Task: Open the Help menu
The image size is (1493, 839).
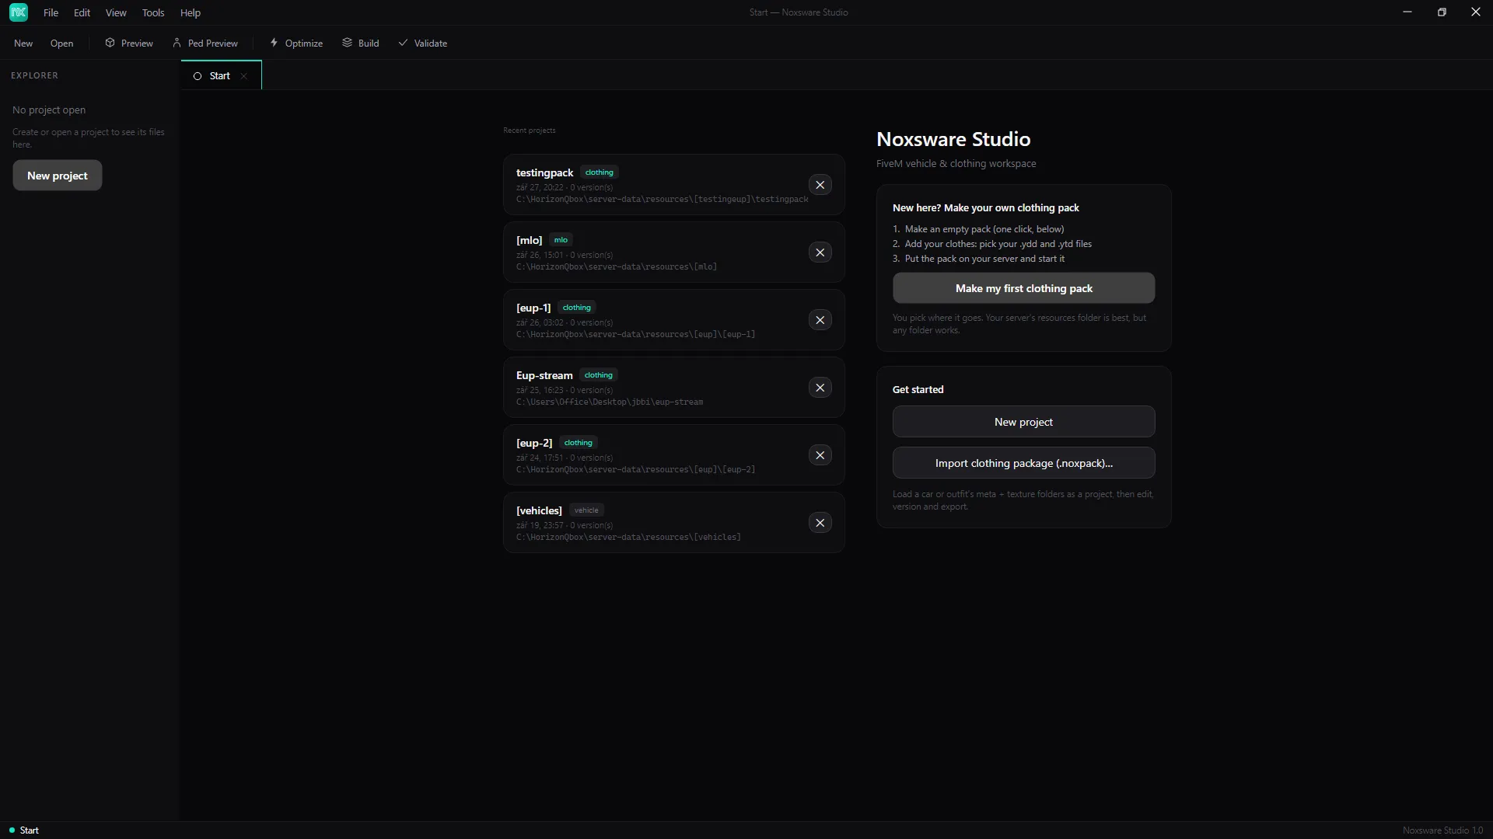Action: [191, 12]
